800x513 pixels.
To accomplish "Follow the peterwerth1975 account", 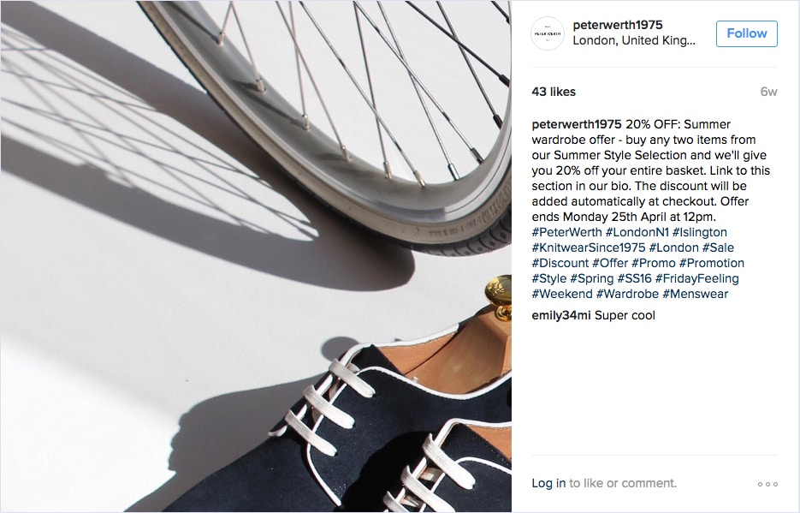I will (746, 33).
